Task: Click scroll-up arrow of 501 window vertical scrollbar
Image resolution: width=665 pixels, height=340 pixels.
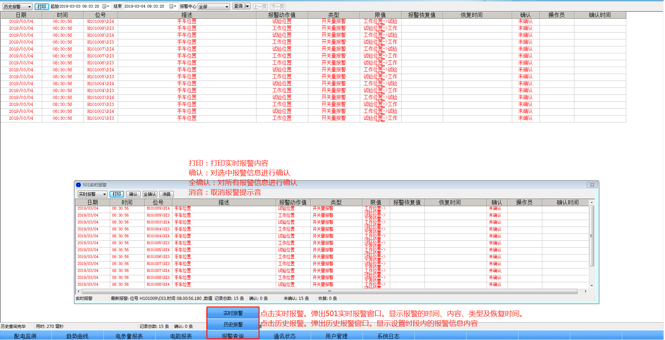Action: click(x=592, y=202)
